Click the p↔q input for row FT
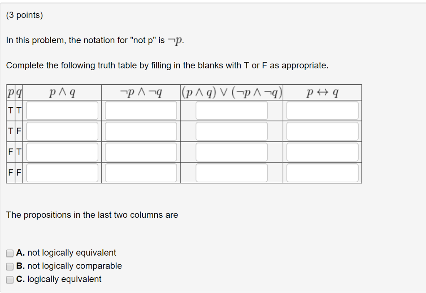The width and height of the screenshot is (426, 293). [322, 152]
